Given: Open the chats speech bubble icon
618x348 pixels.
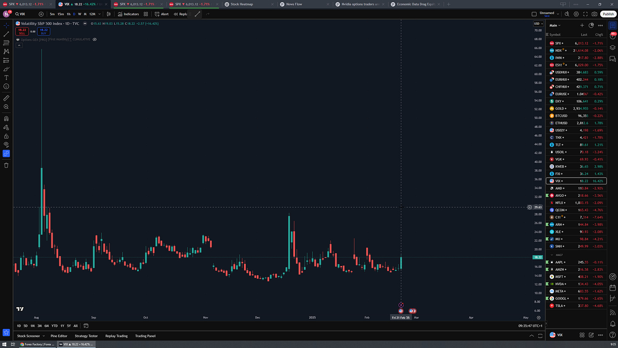Looking at the screenshot, I should point(612,58).
